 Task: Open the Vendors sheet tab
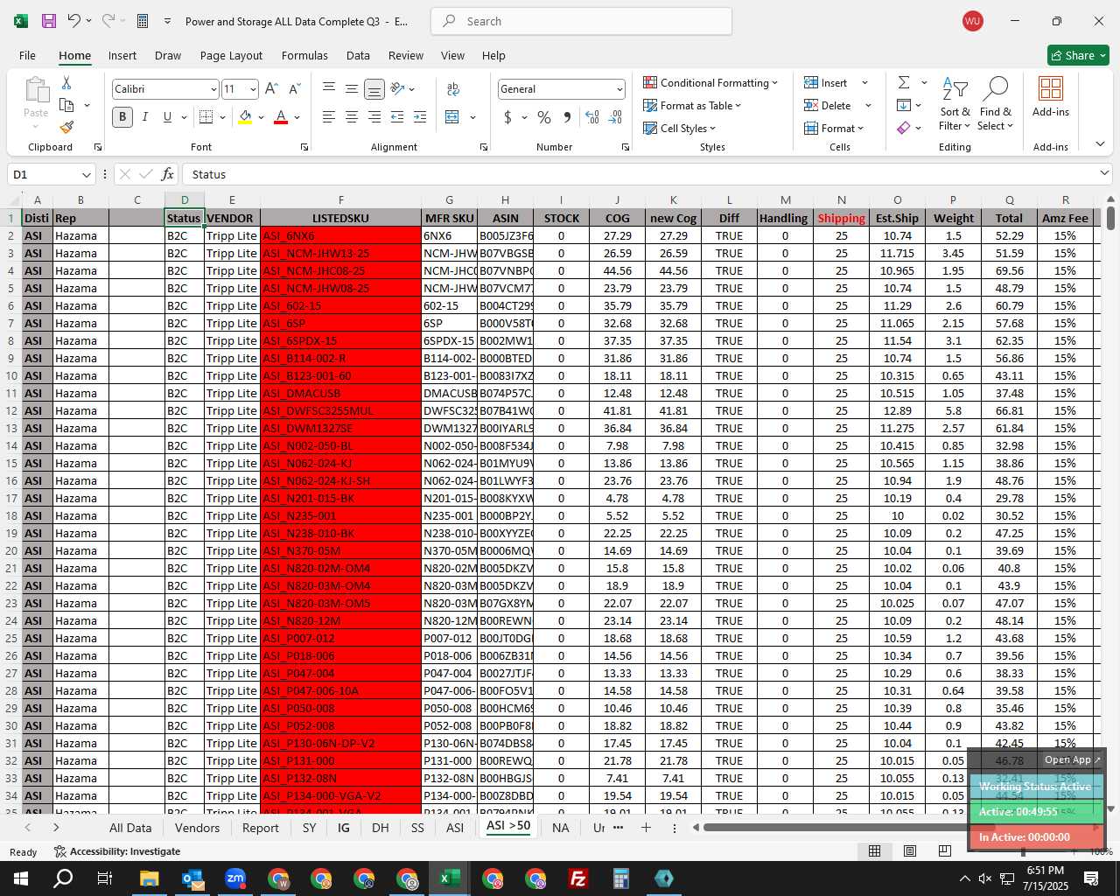197,828
